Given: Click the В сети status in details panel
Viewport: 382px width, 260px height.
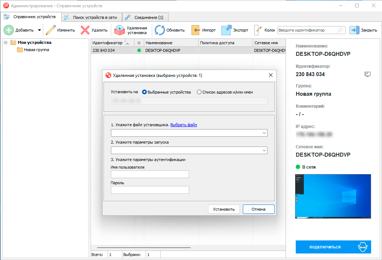Looking at the screenshot, I should pos(306,167).
